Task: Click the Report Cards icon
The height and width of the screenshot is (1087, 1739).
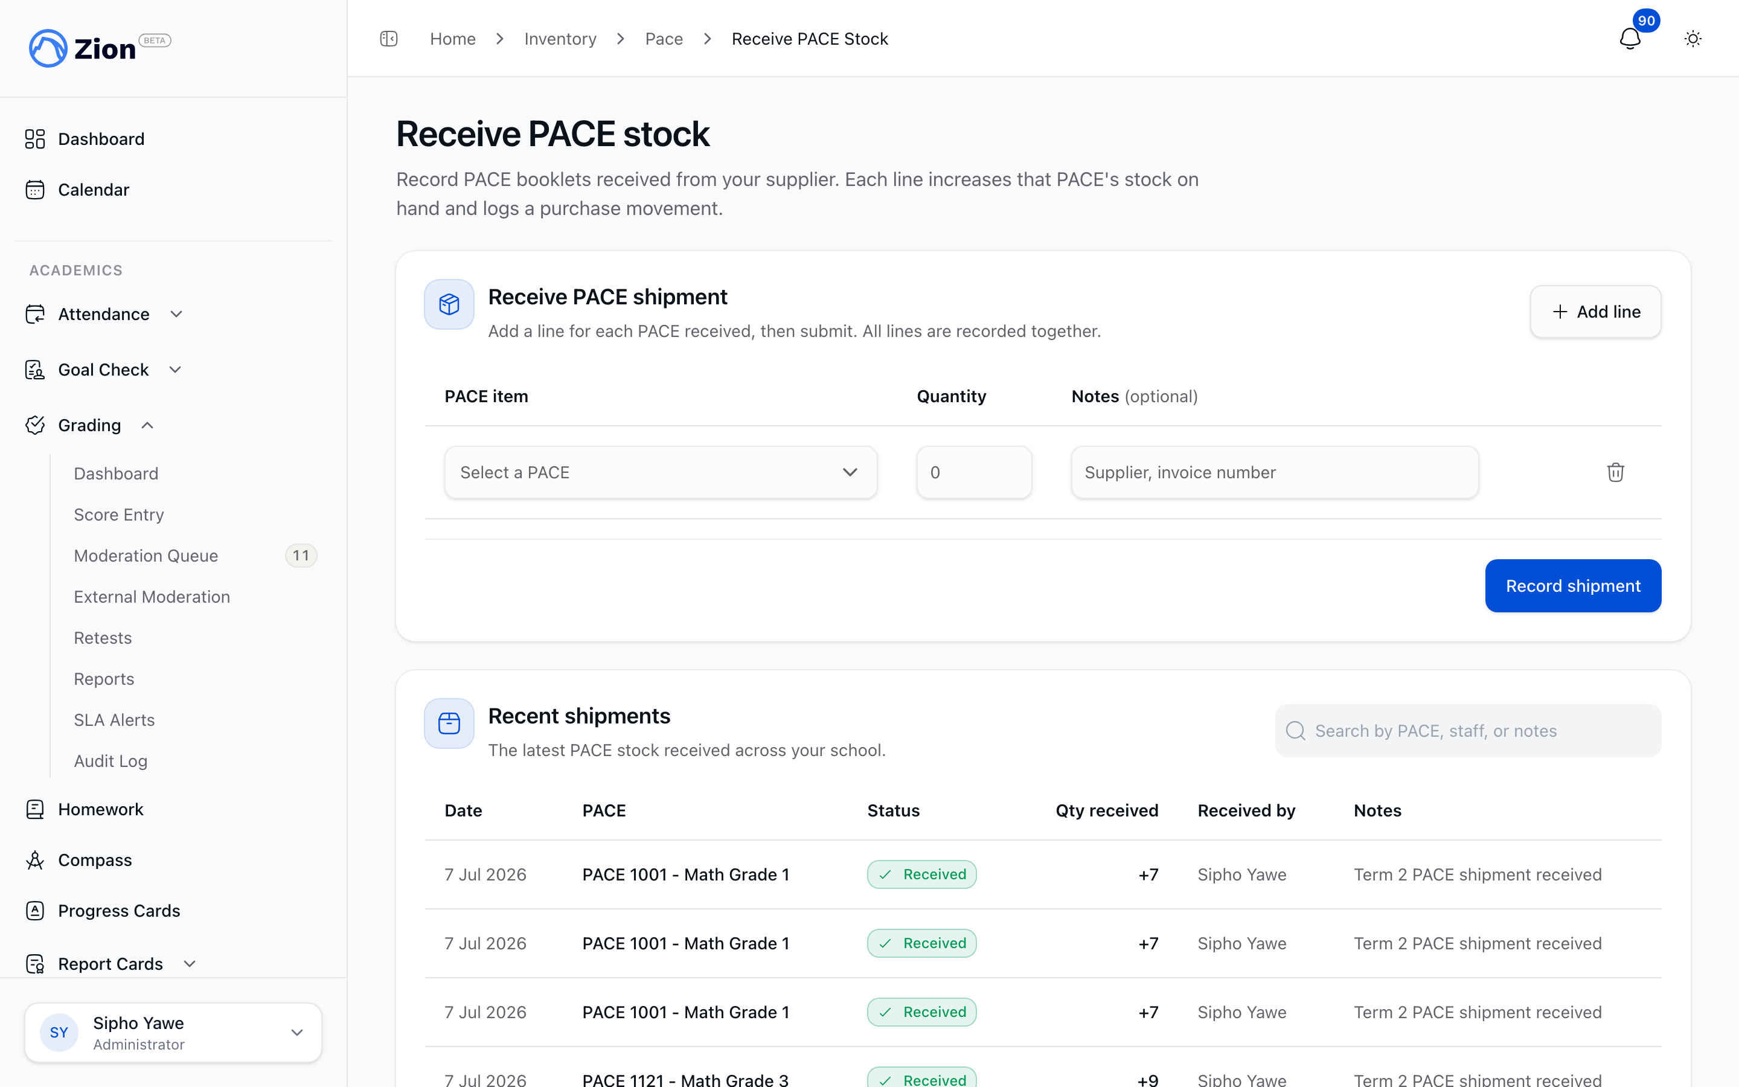Action: tap(35, 964)
